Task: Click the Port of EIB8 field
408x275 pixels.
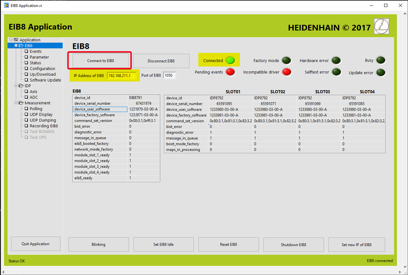Action: click(x=169, y=75)
